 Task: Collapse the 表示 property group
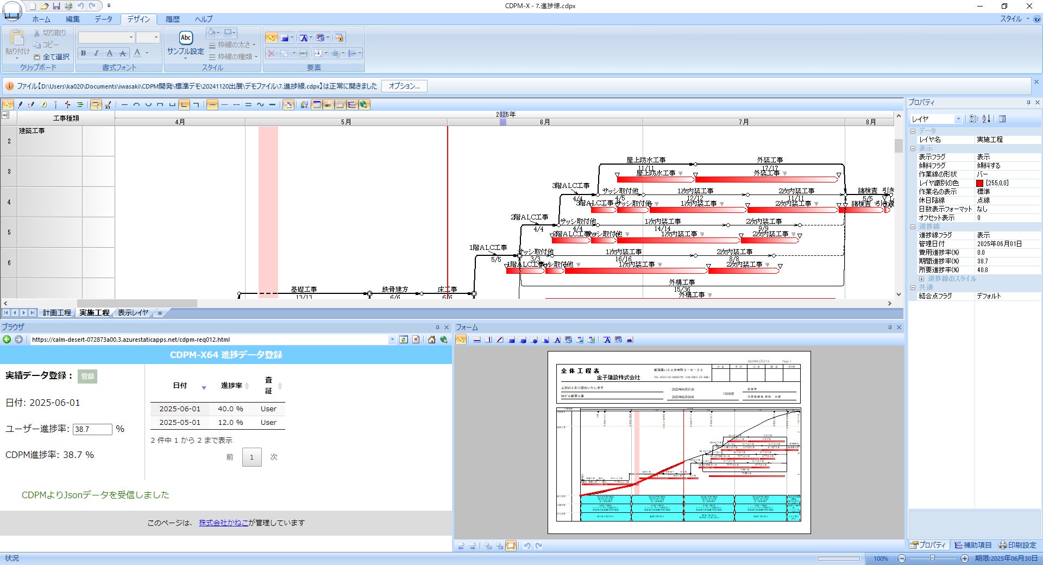point(913,148)
